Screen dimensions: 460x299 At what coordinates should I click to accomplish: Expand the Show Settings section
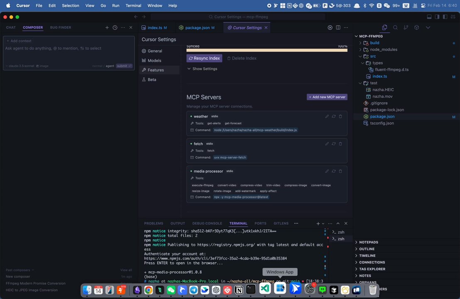click(202, 69)
